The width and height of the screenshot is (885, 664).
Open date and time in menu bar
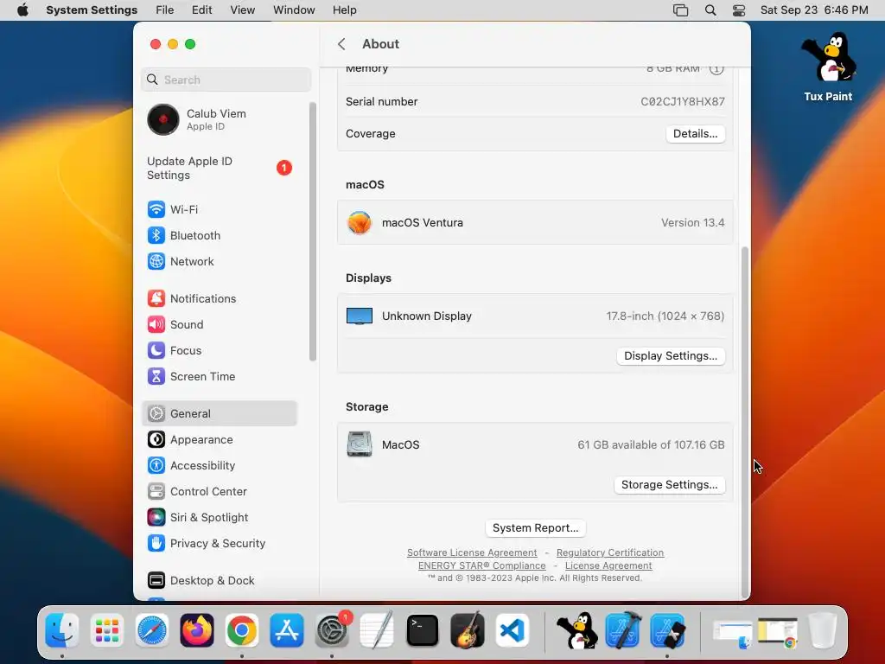[814, 10]
